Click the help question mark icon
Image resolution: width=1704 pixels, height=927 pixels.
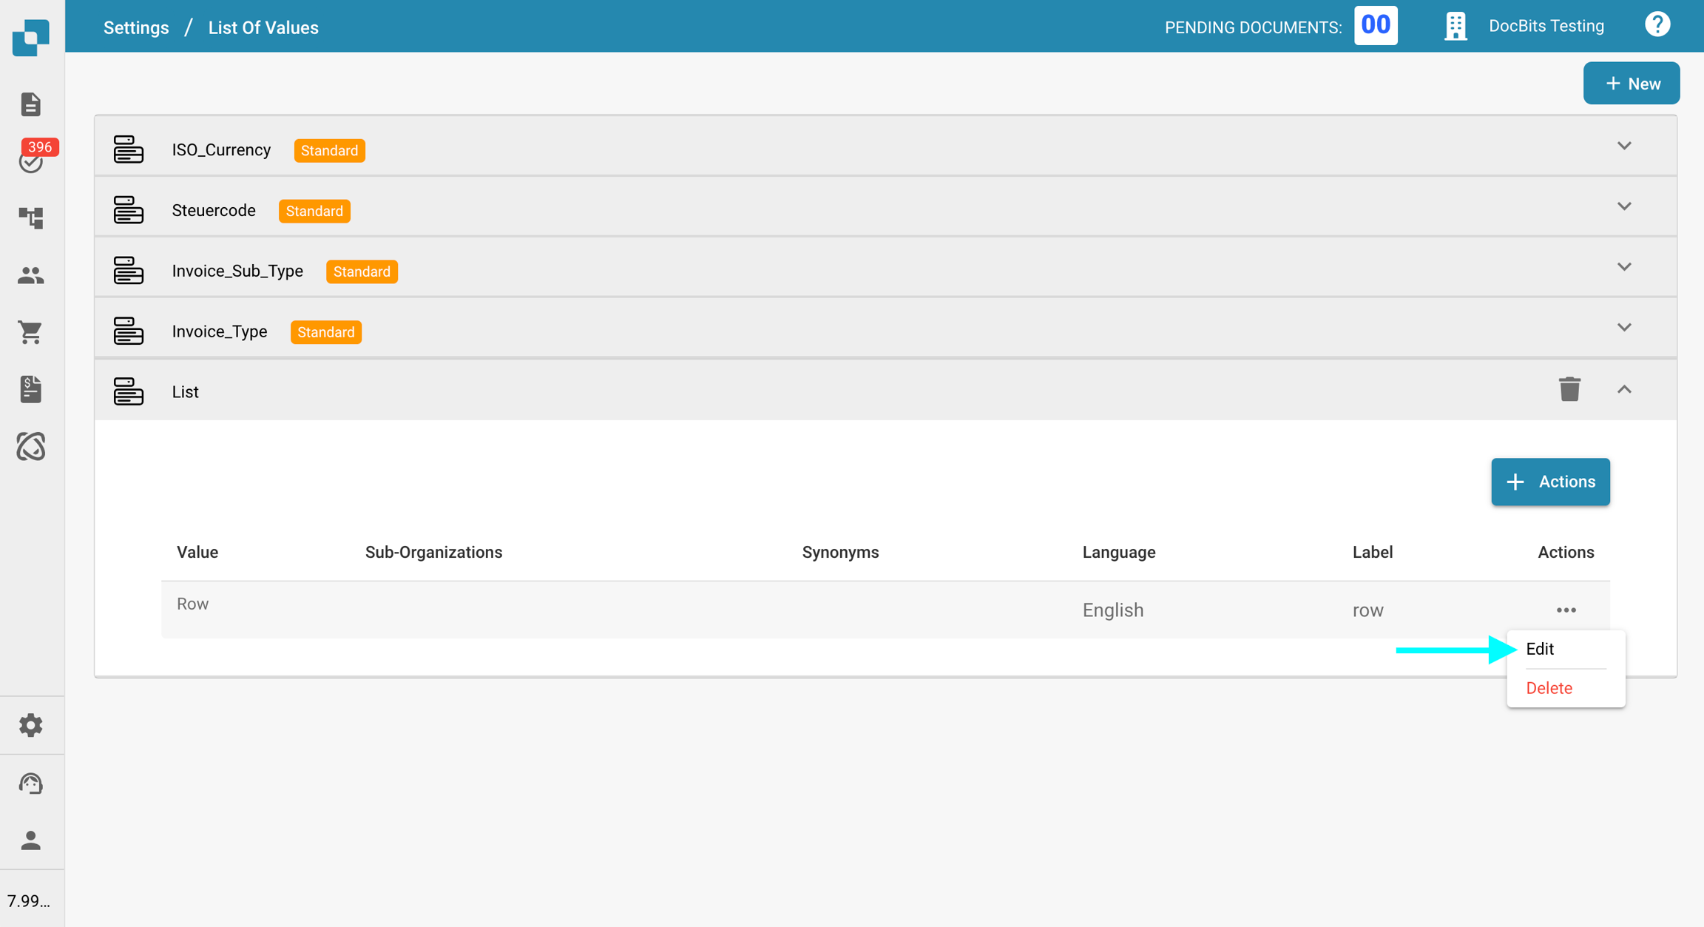coord(1657,25)
